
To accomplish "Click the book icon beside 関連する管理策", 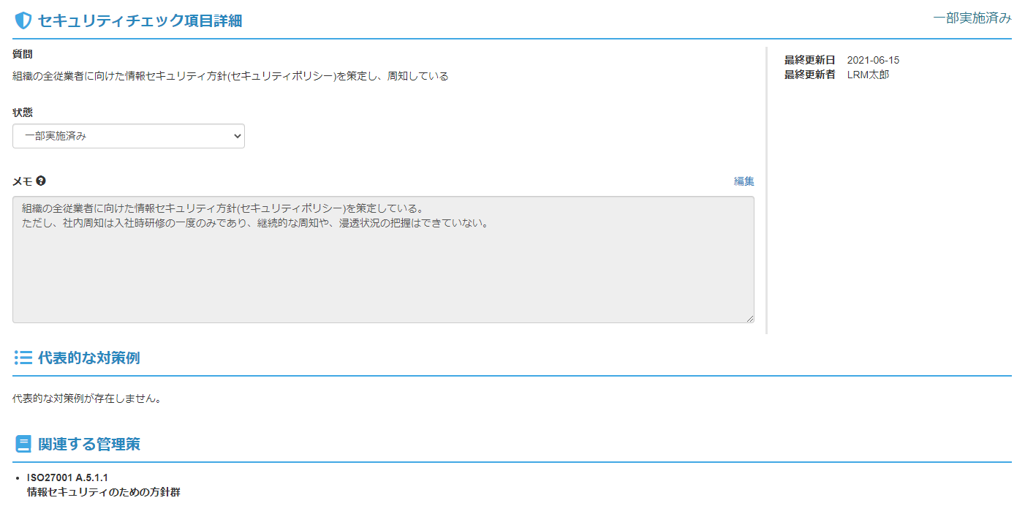I will (x=23, y=444).
